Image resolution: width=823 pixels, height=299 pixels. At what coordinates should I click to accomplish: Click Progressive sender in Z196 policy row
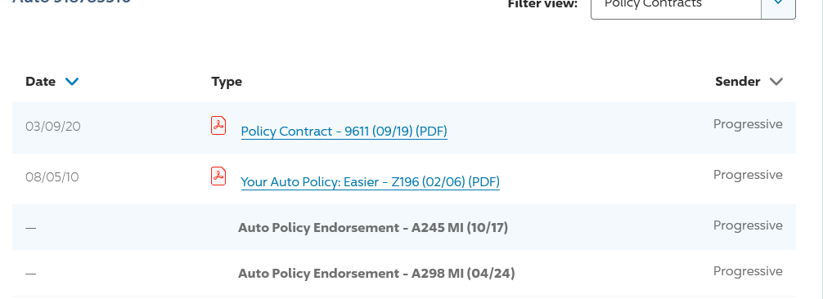(748, 175)
